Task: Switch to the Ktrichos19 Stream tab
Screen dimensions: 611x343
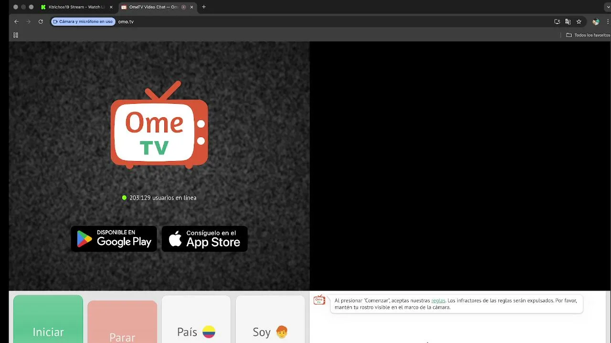Action: (77, 7)
